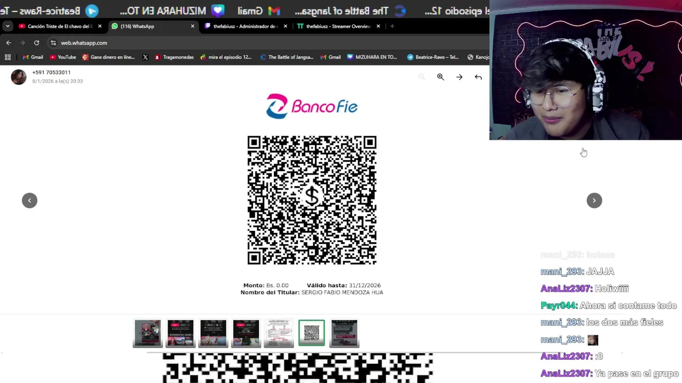The height and width of the screenshot is (383, 682).
Task: Open the X bookmark icon
Action: [145, 57]
